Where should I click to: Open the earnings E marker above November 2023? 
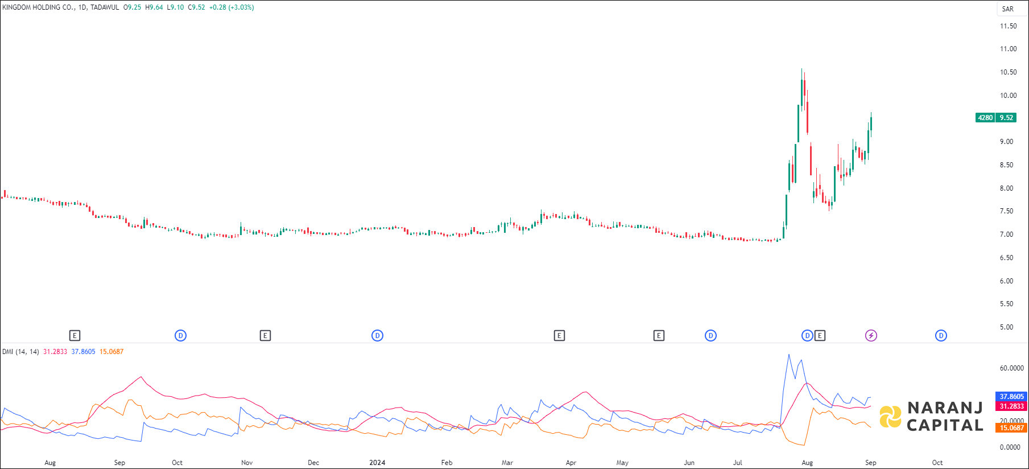[265, 336]
